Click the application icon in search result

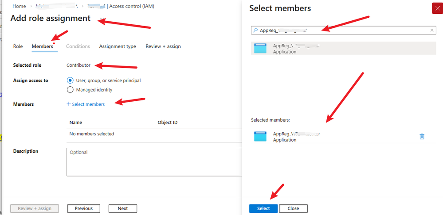click(260, 48)
